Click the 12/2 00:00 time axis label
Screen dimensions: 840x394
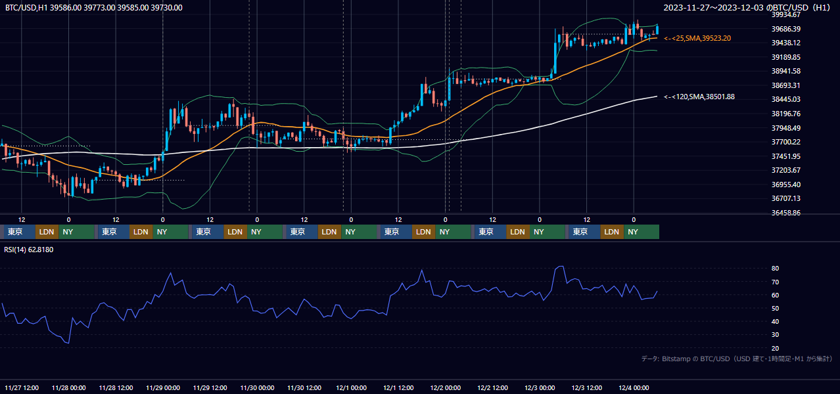[446, 388]
